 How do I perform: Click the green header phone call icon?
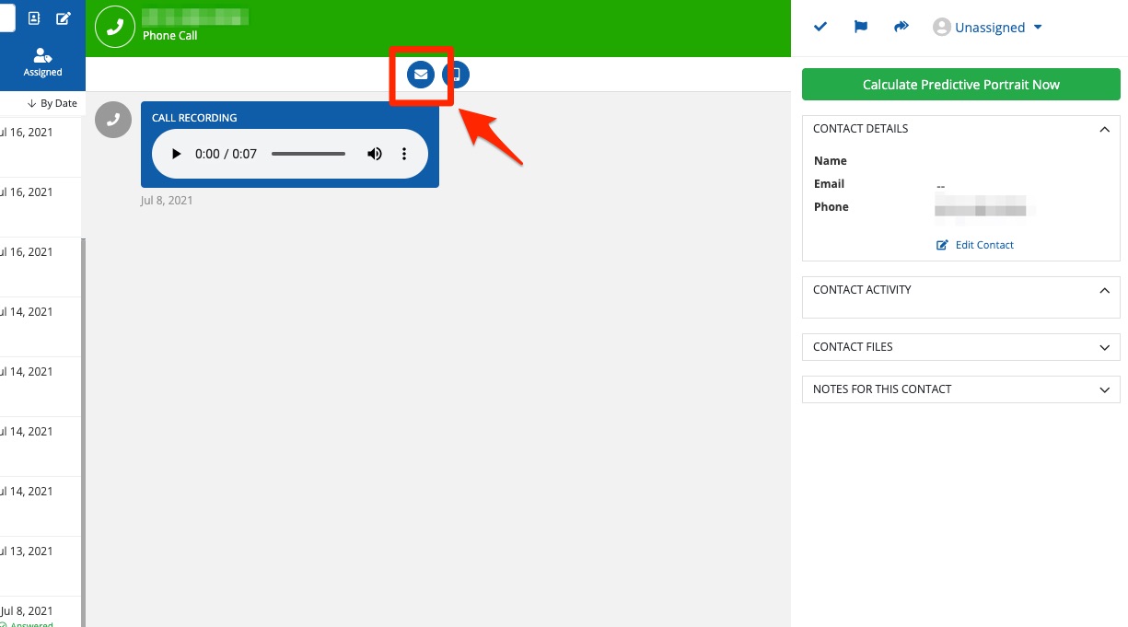[x=115, y=28]
